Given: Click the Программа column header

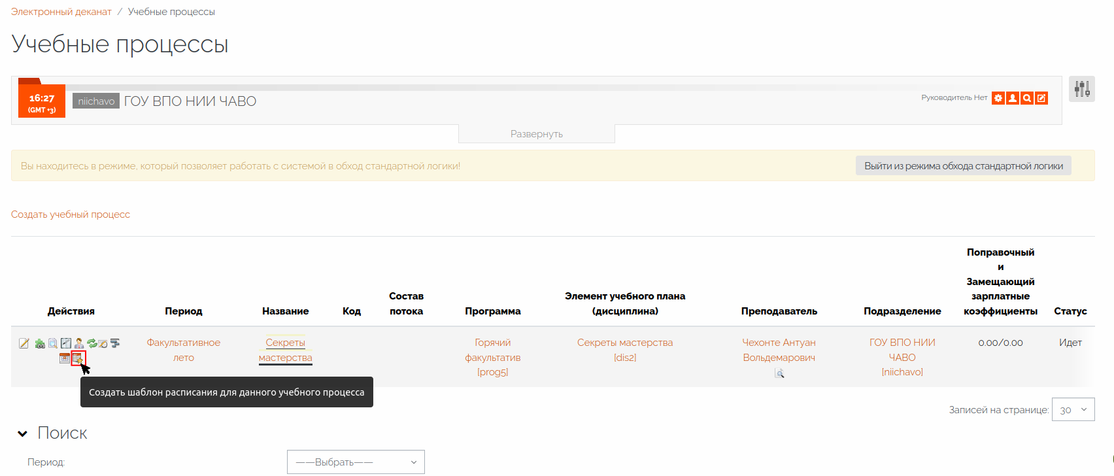Looking at the screenshot, I should (x=493, y=311).
